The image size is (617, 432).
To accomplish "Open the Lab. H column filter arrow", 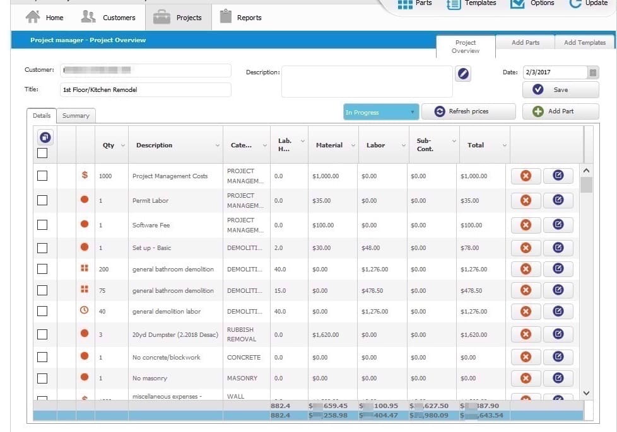I will 303,141.
